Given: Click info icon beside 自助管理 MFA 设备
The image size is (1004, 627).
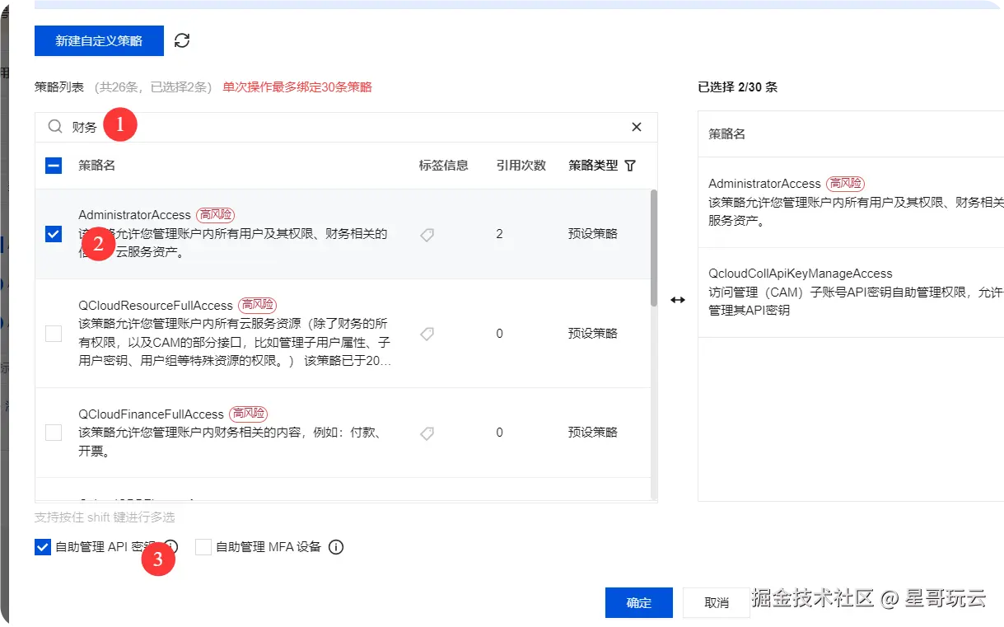Looking at the screenshot, I should (336, 547).
